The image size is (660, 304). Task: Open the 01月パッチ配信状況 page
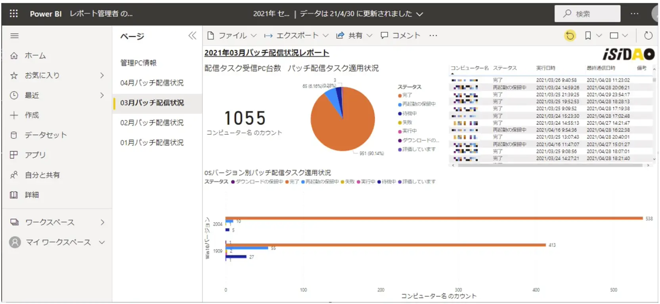click(x=152, y=142)
